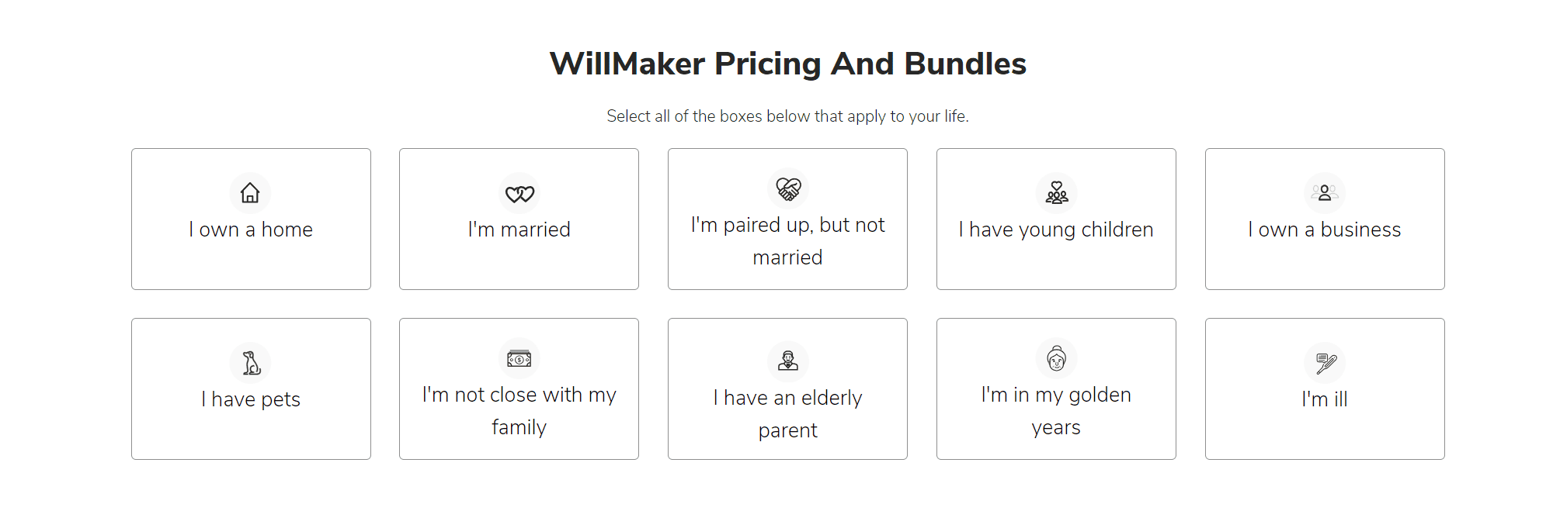Click the interlocked hearts icon
This screenshot has height=518, width=1560.
pyautogui.click(x=519, y=193)
